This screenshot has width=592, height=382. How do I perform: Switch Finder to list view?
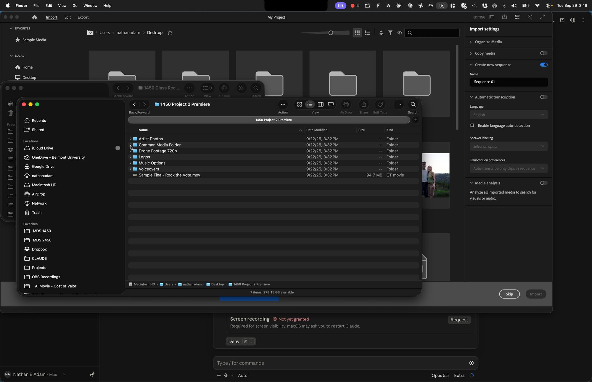pyautogui.click(x=310, y=104)
